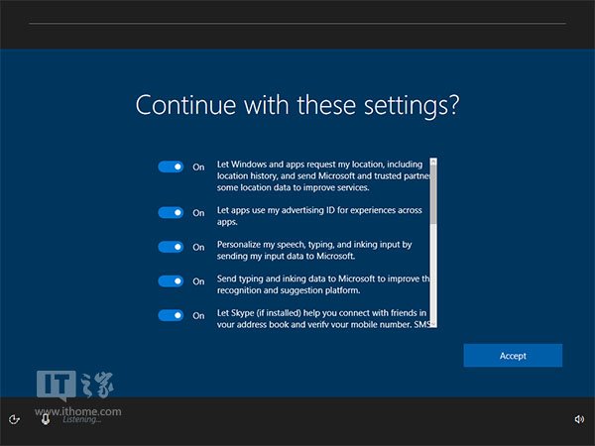Click the "Listening..." status text
This screenshot has height=446, width=595.
[x=82, y=419]
